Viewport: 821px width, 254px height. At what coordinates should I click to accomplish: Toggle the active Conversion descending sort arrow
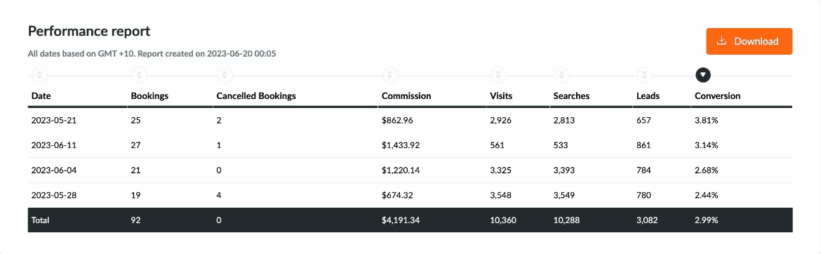pyautogui.click(x=702, y=75)
